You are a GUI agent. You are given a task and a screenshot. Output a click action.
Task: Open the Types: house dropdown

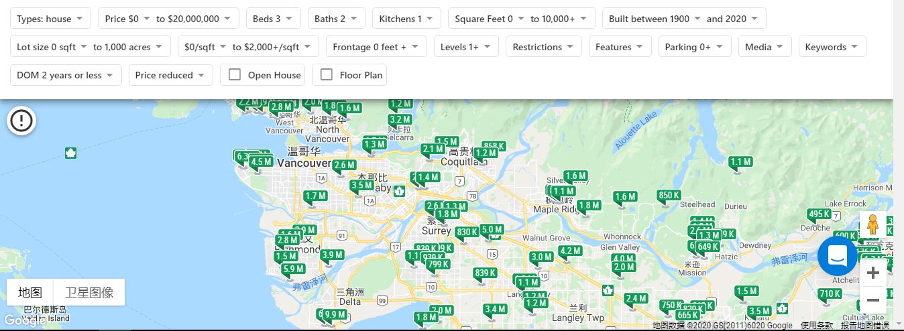50,19
